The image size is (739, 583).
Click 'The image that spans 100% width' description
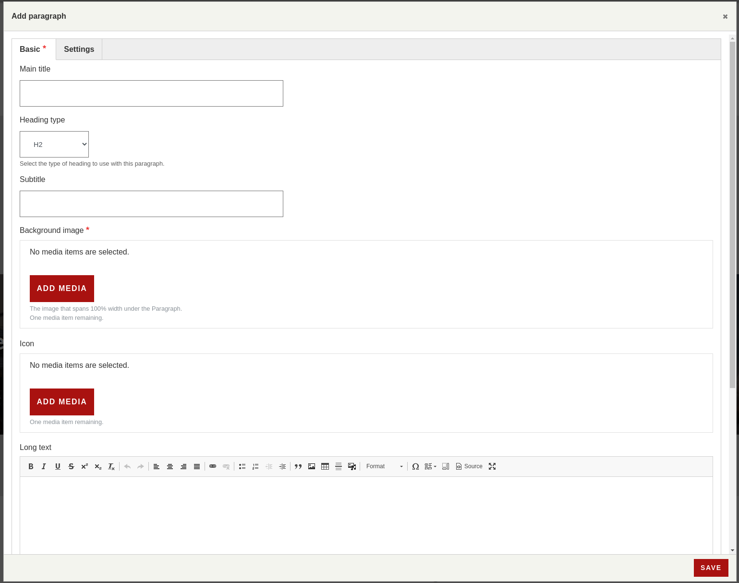(106, 308)
